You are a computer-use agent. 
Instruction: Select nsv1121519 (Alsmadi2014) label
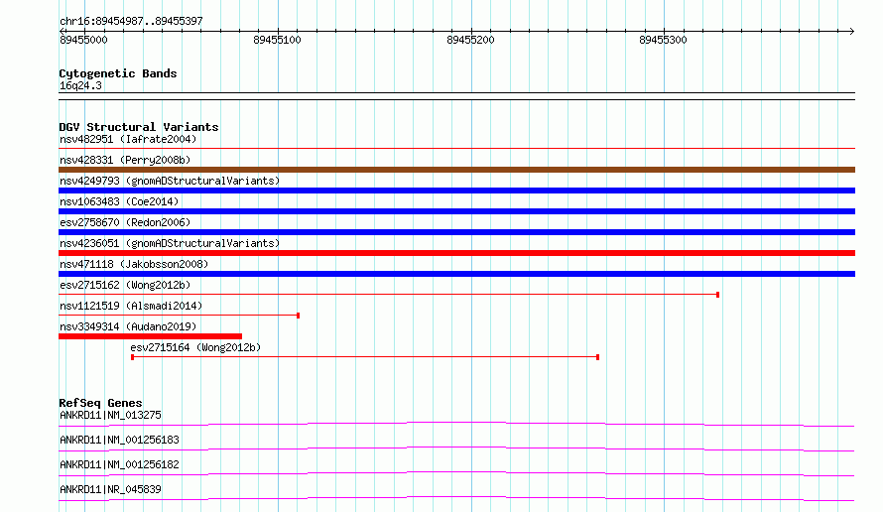tap(131, 306)
